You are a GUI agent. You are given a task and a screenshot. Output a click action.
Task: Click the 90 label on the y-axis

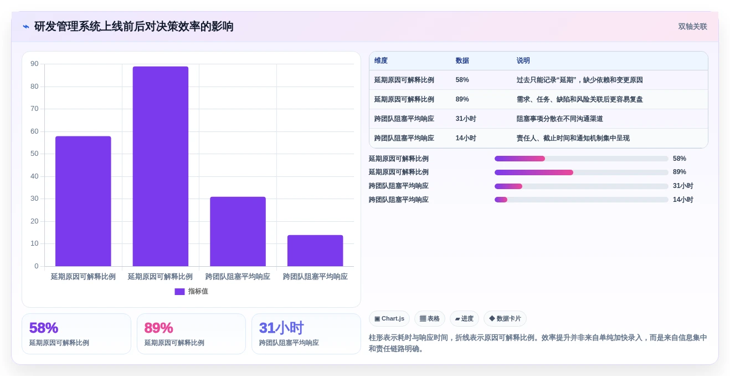click(34, 64)
